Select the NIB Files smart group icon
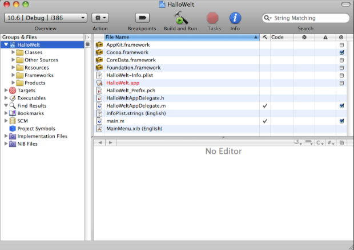Screen dimensions: 354x250 13,144
